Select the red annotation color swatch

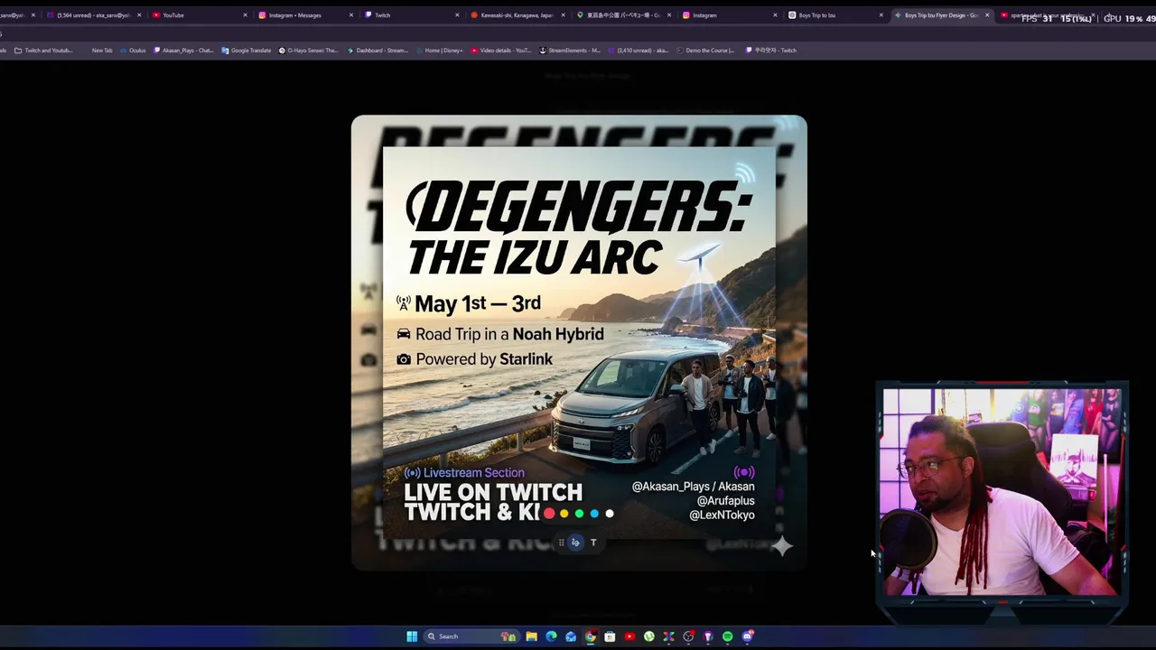(x=549, y=514)
